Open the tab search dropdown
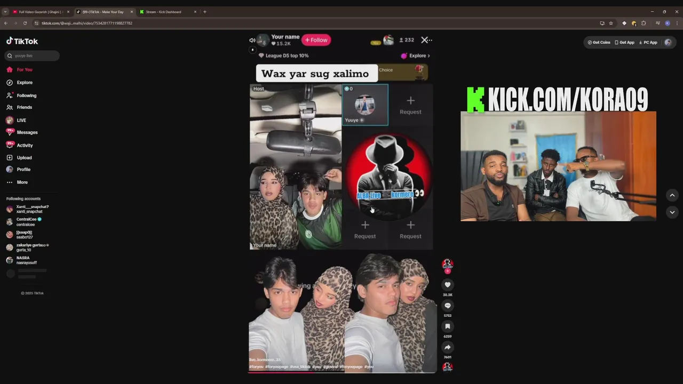The image size is (683, 384). tap(5, 12)
